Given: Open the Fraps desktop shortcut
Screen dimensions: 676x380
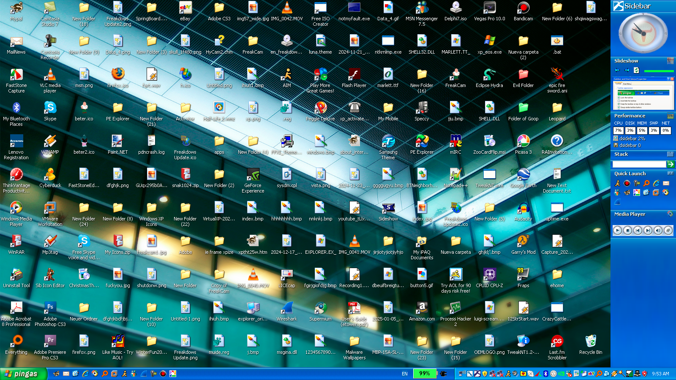Looking at the screenshot, I should coord(523,278).
